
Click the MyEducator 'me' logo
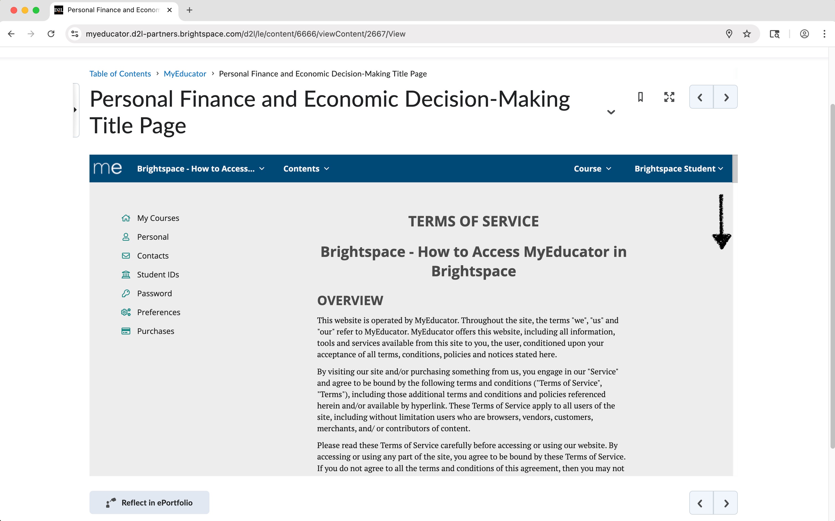coord(108,168)
